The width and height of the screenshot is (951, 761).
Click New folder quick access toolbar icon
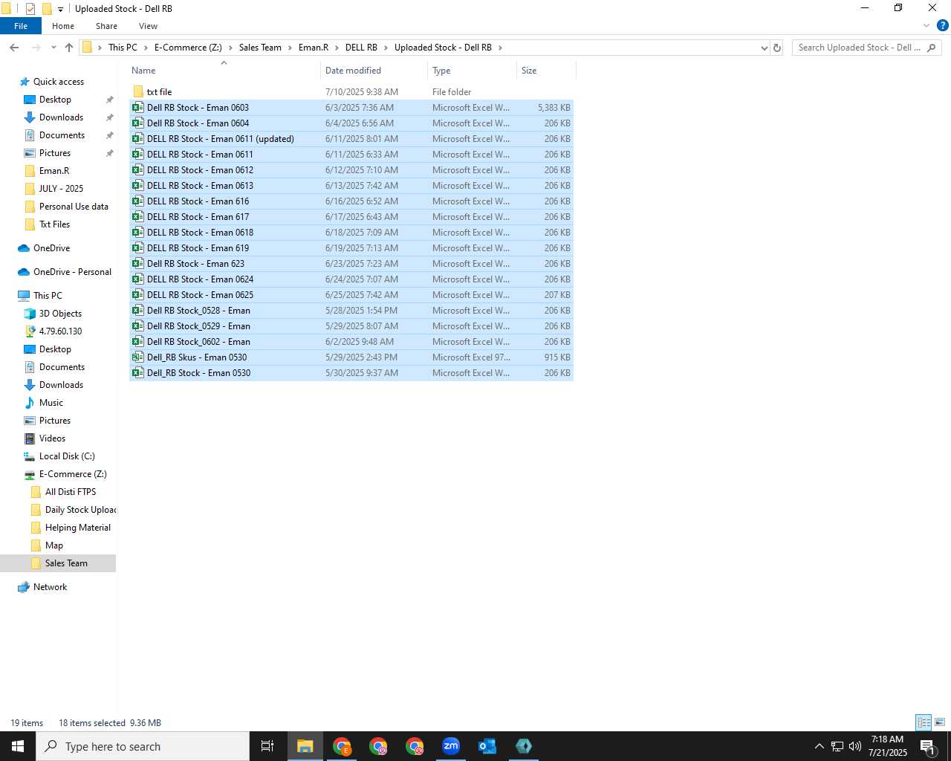[47, 9]
